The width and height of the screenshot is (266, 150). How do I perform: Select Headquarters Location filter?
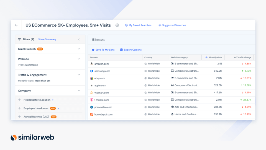(x=37, y=100)
